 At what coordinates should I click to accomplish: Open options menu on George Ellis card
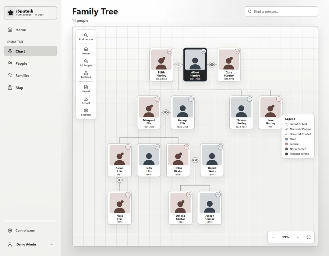pyautogui.click(x=191, y=99)
